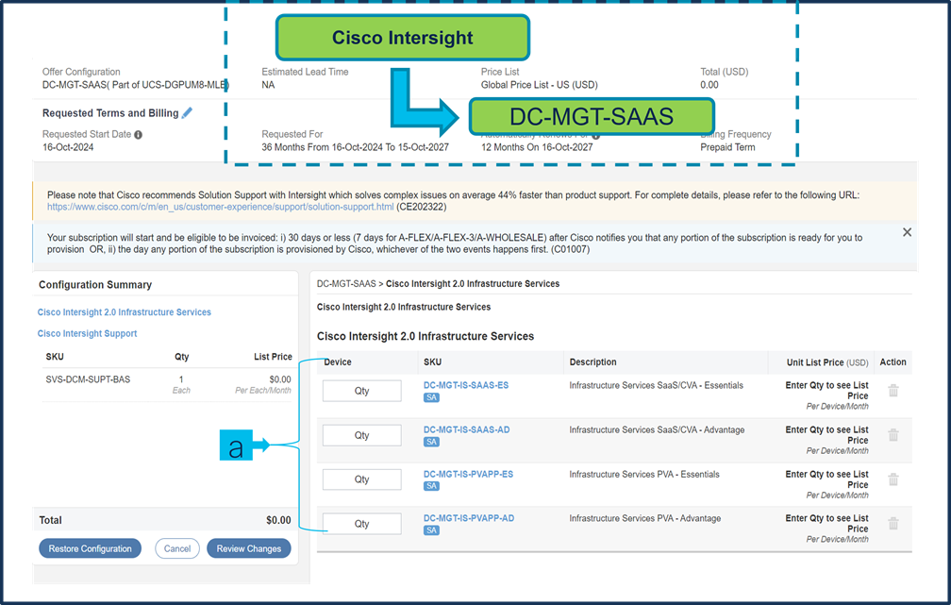Click the Review Changes button
The width and height of the screenshot is (951, 605).
point(249,548)
